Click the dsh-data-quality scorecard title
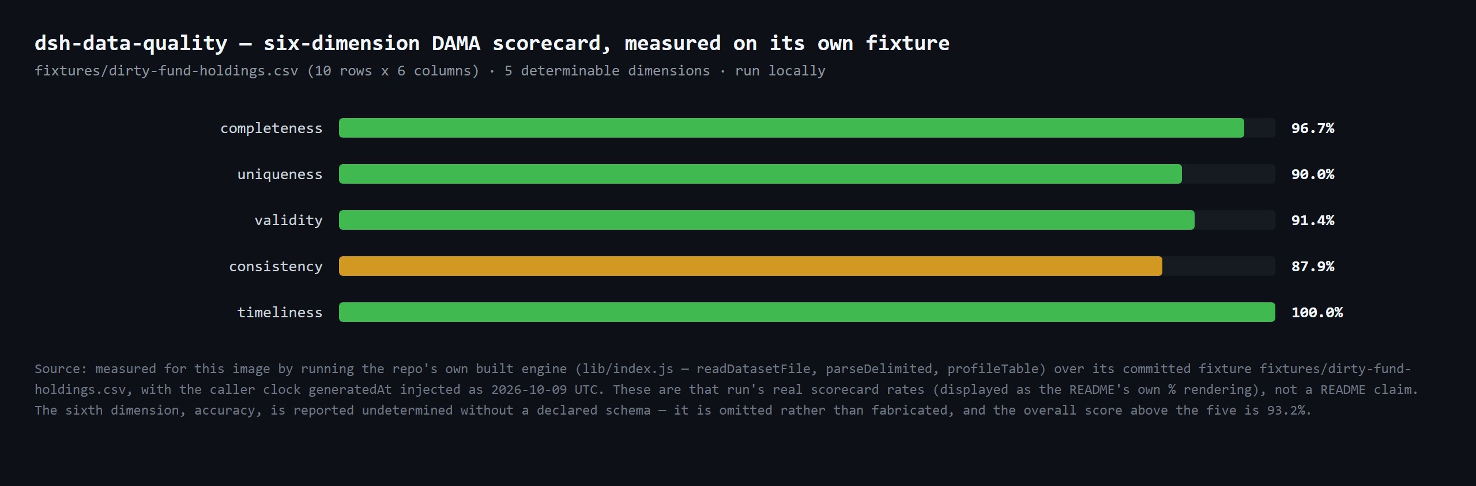The height and width of the screenshot is (486, 1476). (x=492, y=43)
